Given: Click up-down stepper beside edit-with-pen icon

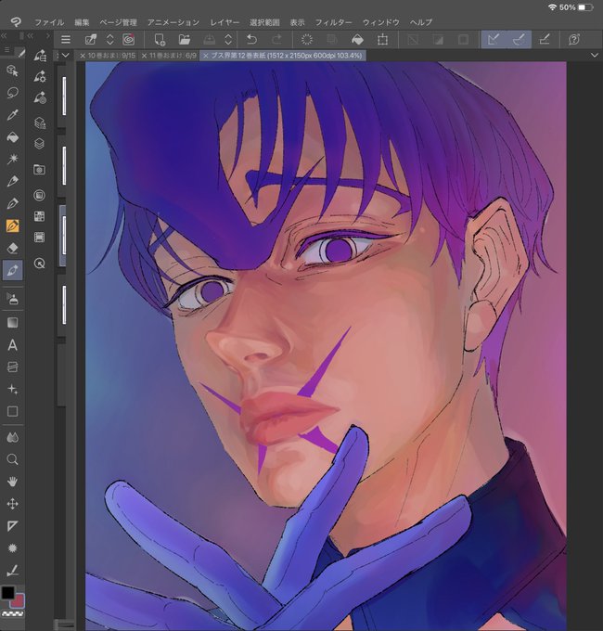Looking at the screenshot, I should pyautogui.click(x=109, y=39).
